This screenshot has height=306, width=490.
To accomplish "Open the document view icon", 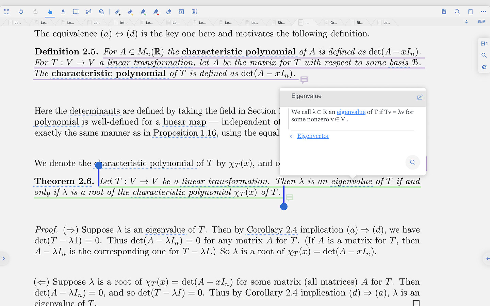I will [444, 12].
